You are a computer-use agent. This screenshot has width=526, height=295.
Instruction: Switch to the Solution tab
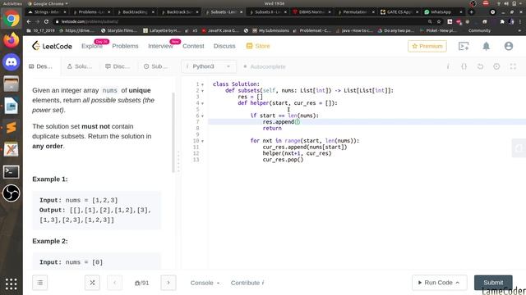[x=80, y=66]
